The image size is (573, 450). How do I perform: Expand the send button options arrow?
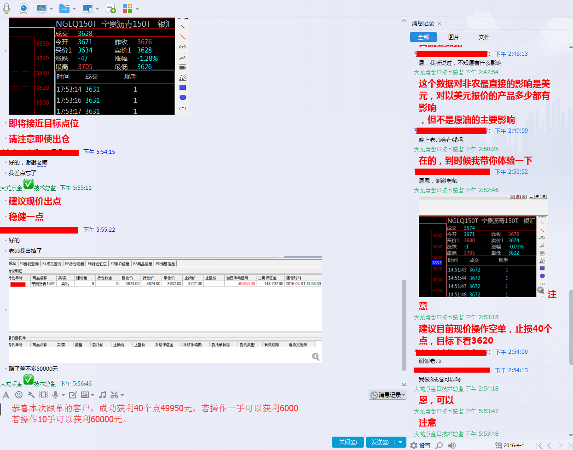400,442
